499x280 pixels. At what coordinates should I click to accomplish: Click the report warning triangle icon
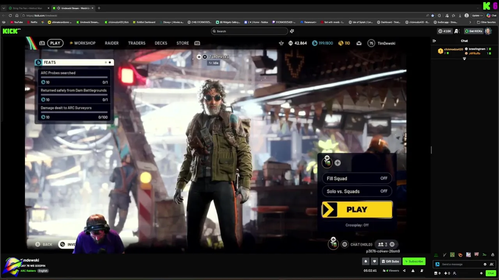tap(413, 271)
